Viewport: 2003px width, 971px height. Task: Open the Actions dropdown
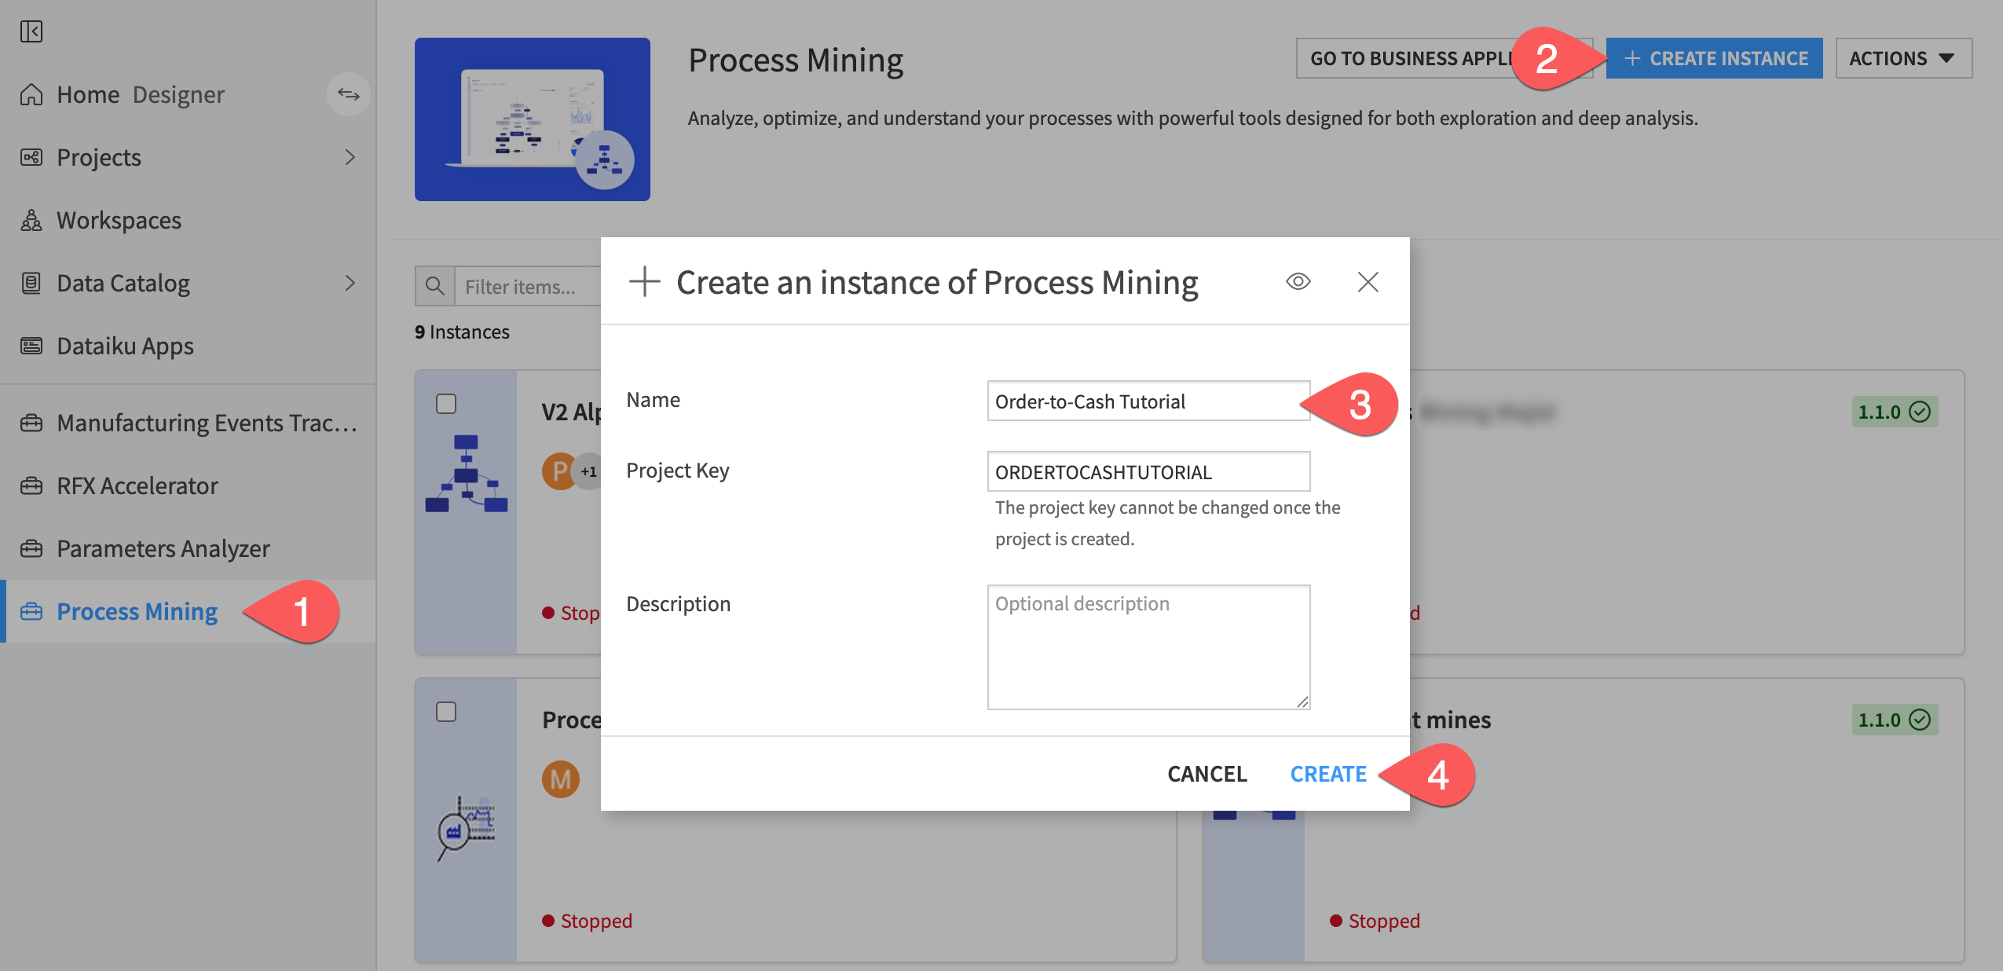pyautogui.click(x=1903, y=58)
